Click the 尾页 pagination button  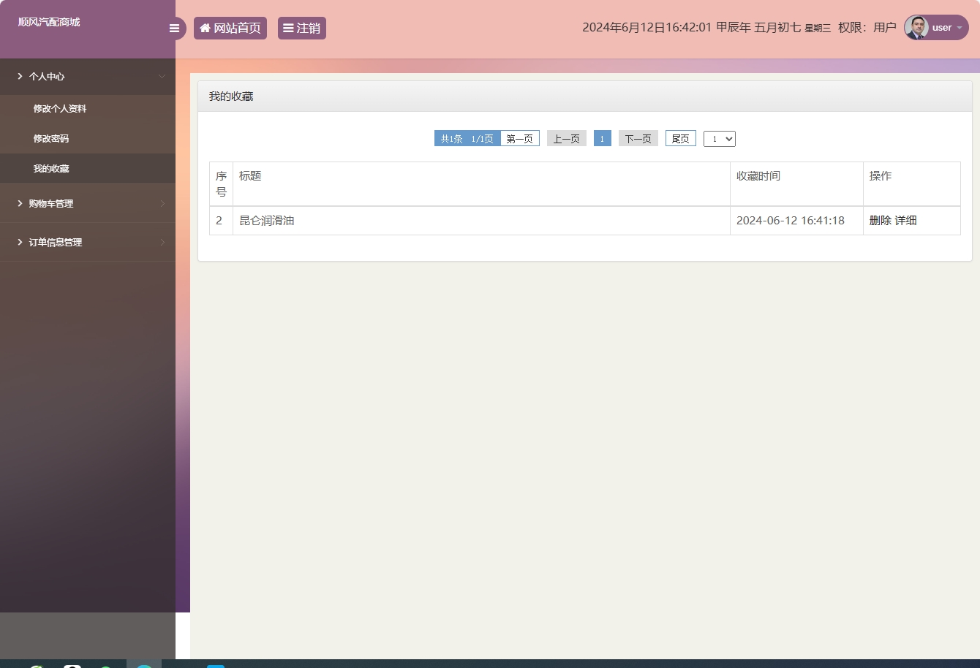[x=680, y=138]
